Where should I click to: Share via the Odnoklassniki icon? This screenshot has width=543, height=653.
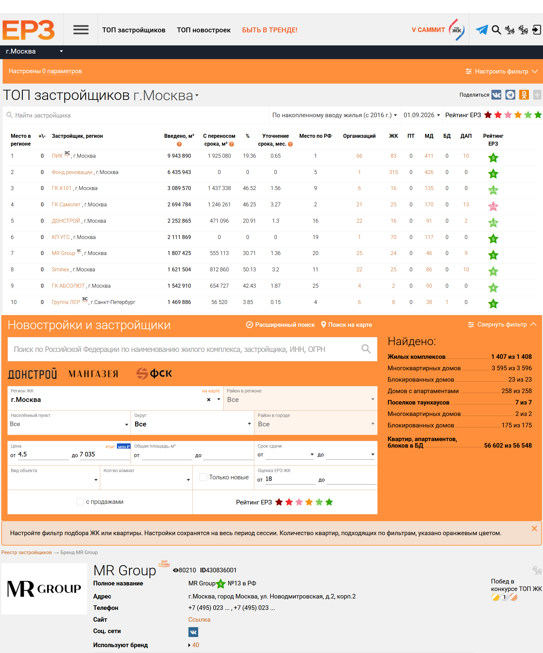[x=524, y=95]
